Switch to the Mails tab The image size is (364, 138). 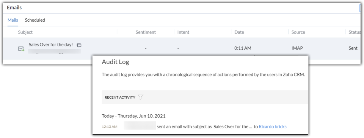click(x=13, y=20)
